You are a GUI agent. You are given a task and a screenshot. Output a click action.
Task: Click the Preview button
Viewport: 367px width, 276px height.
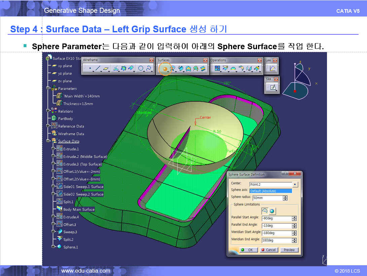click(289, 250)
